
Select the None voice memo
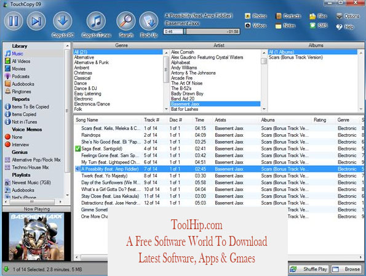tap(14, 137)
